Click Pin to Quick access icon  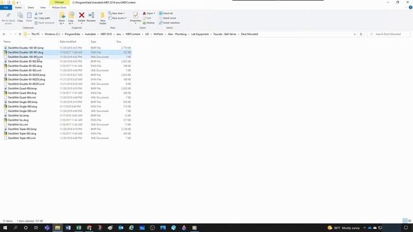coord(8,15)
